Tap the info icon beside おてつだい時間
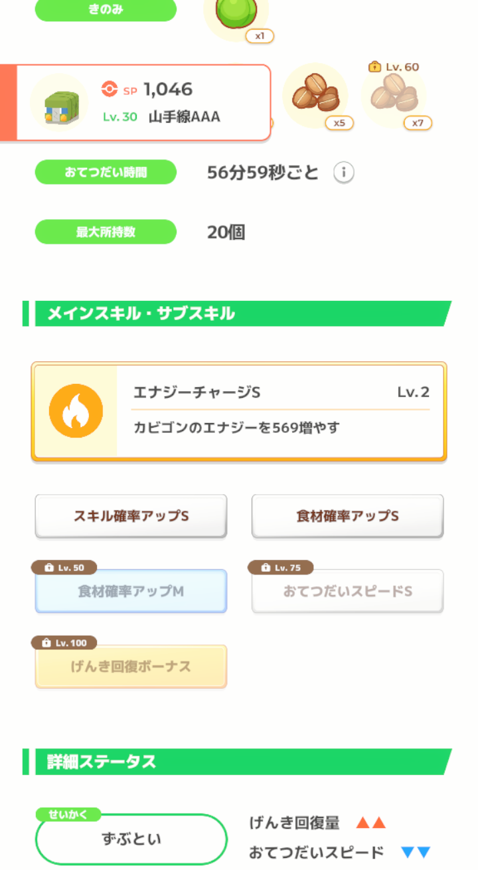 point(343,173)
